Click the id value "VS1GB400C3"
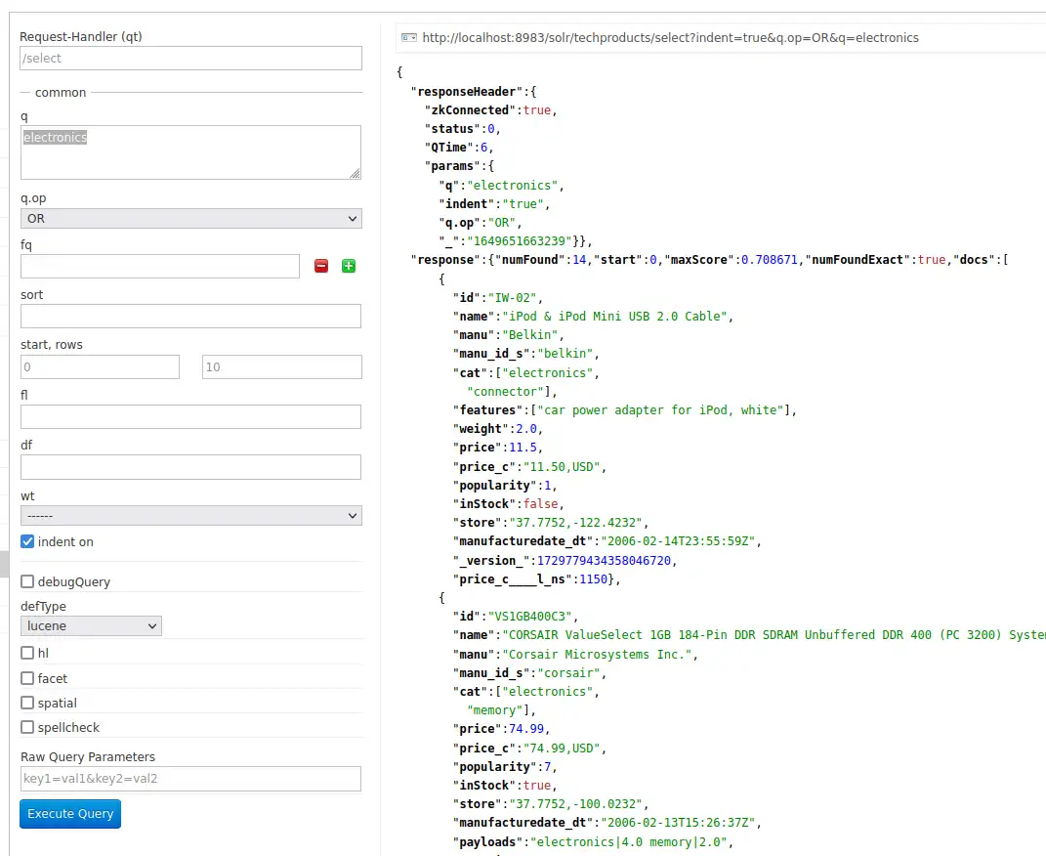Screen dimensions: 1046x856 (530, 616)
